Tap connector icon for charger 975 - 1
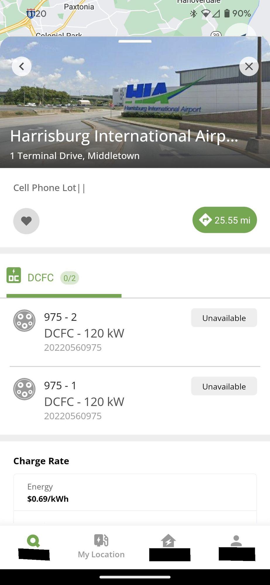 (24, 389)
